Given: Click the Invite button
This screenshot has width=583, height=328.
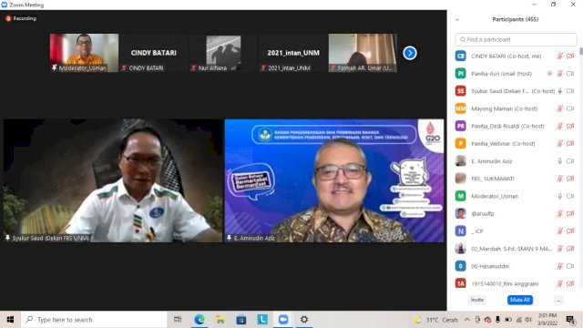Looking at the screenshot, I should (477, 300).
